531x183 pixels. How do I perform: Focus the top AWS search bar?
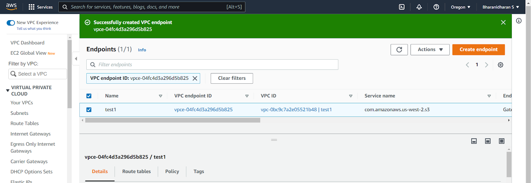point(152,7)
